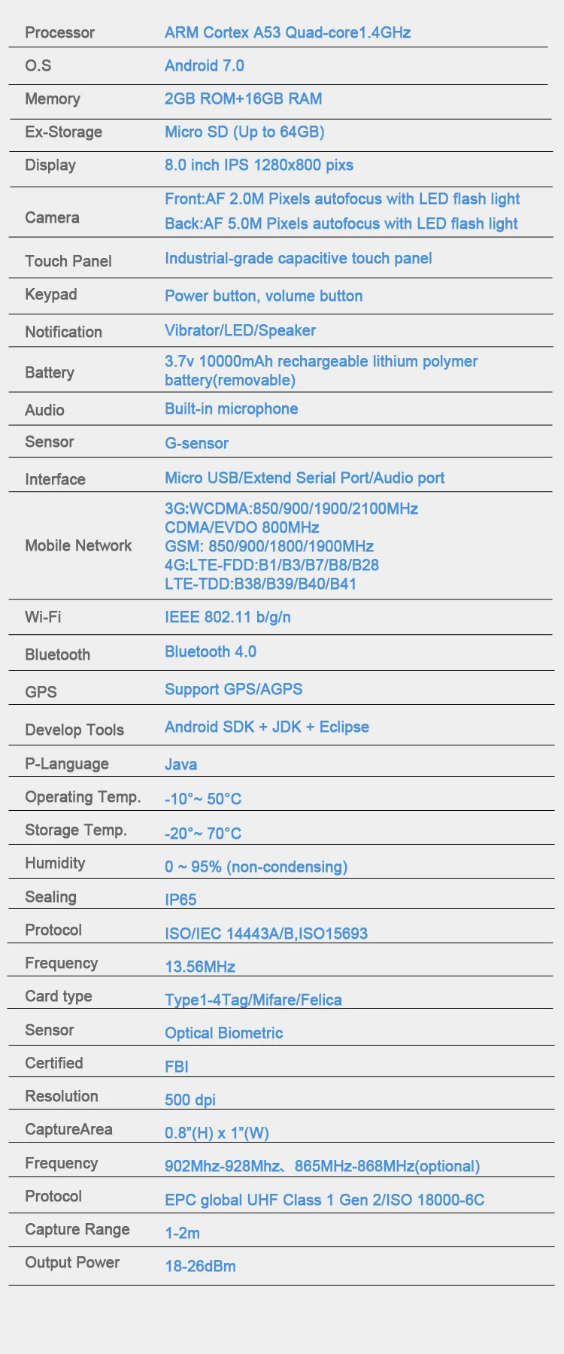Viewport: 564px width, 1354px height.
Task: Click the IP65 sealing value
Action: [180, 900]
